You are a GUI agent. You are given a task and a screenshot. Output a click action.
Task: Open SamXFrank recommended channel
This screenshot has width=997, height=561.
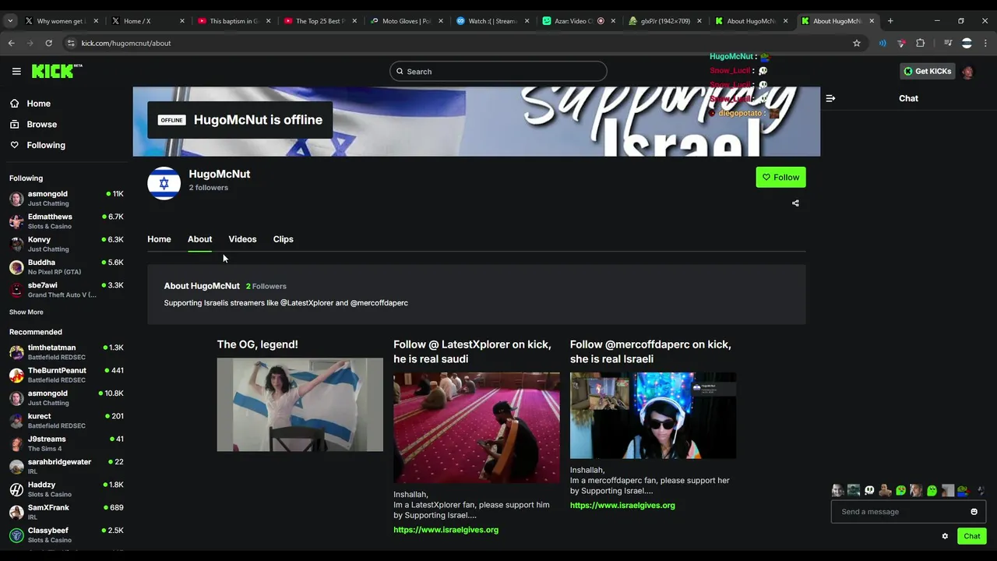click(66, 512)
